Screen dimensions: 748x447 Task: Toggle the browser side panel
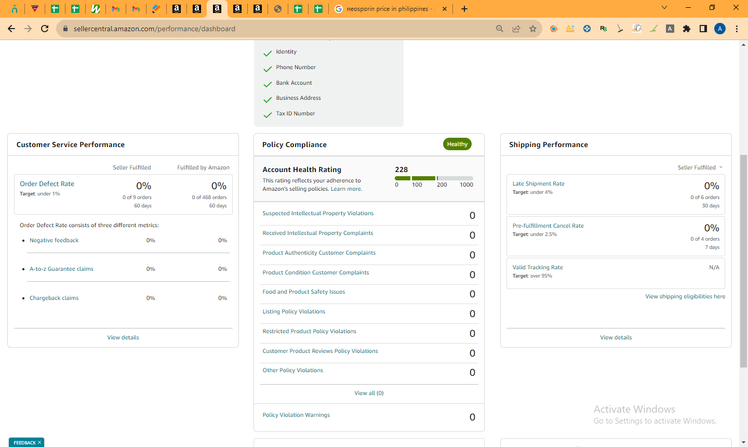[x=703, y=29]
